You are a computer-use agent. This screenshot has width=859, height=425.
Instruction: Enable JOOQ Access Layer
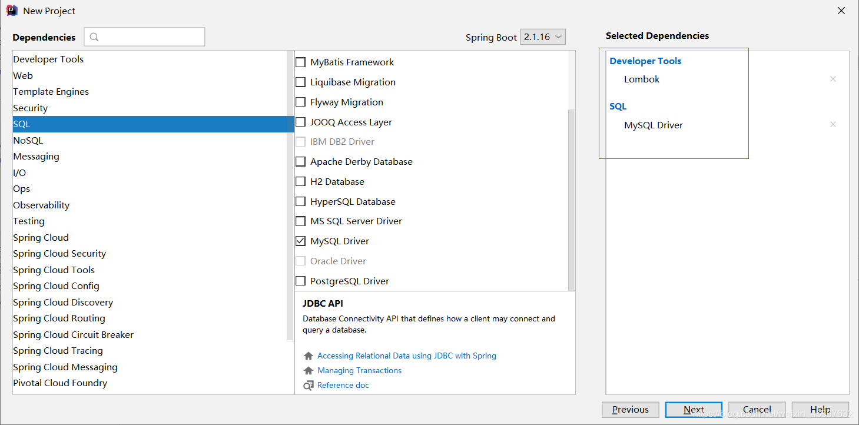pyautogui.click(x=300, y=122)
